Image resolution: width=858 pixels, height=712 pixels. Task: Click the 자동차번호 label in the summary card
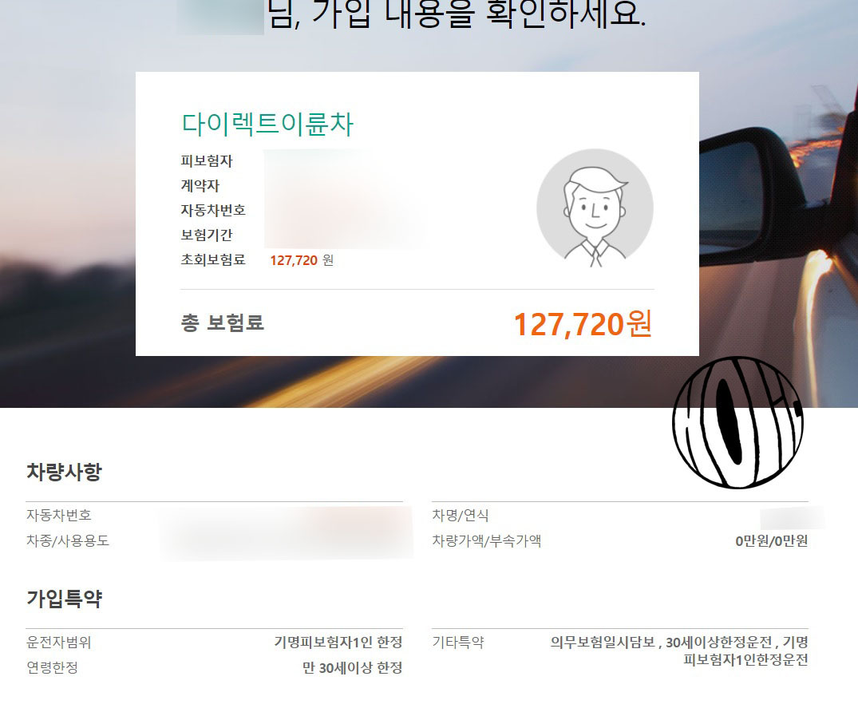[x=213, y=210]
